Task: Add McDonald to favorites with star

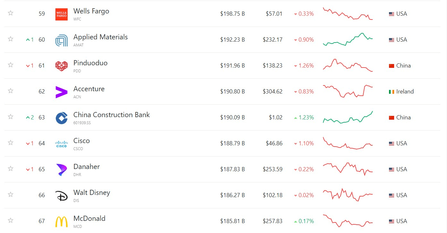Action: coord(11,221)
